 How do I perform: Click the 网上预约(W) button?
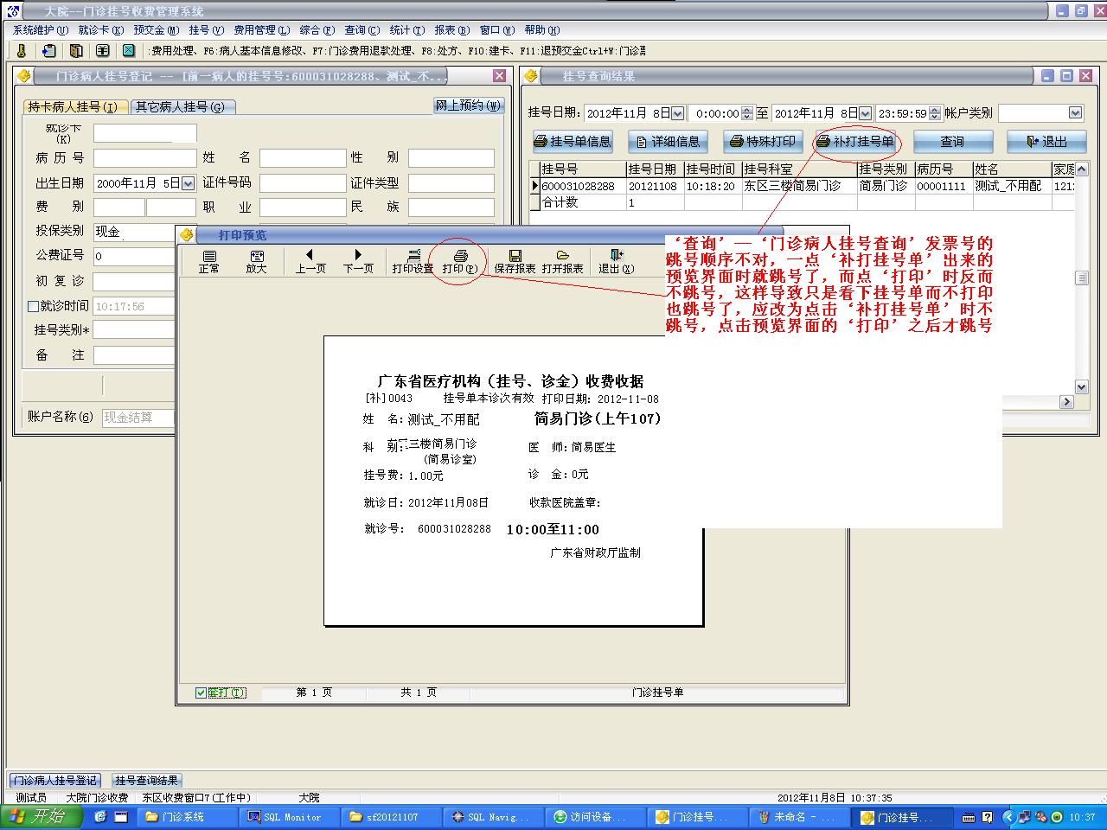coord(468,105)
